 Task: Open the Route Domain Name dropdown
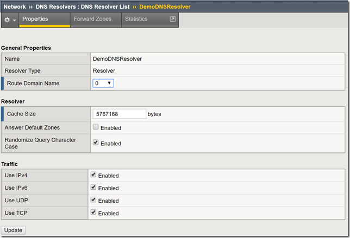pyautogui.click(x=103, y=83)
